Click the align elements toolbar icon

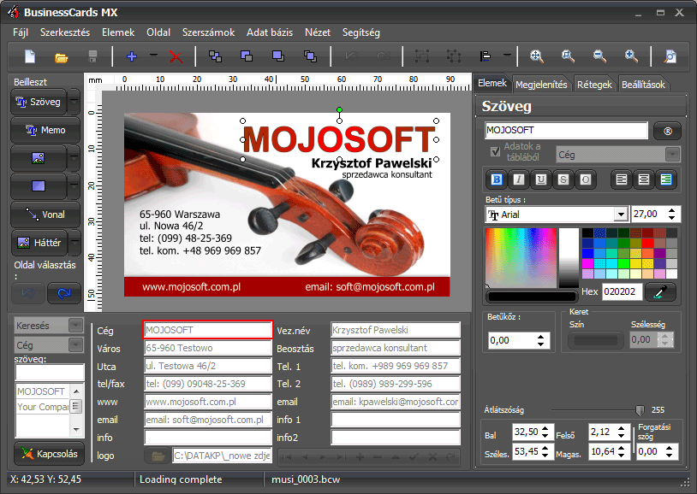coord(485,56)
